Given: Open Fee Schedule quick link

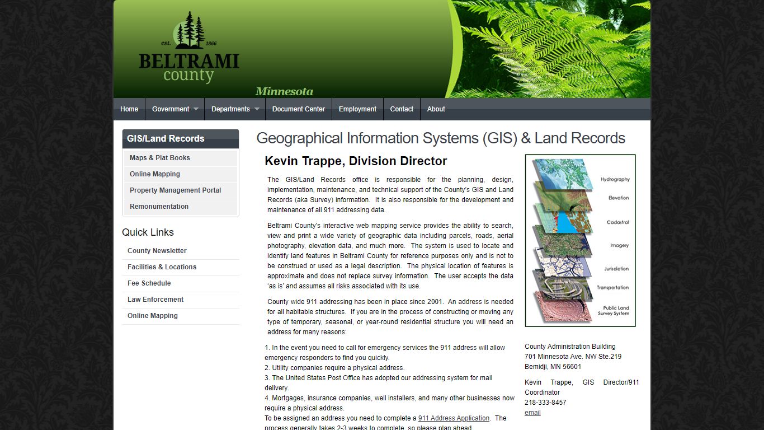Looking at the screenshot, I should (181, 283).
